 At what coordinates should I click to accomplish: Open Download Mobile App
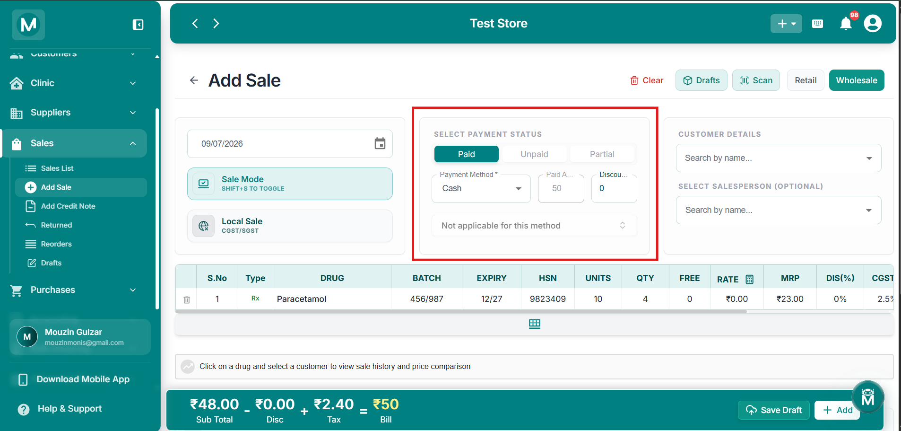74,379
